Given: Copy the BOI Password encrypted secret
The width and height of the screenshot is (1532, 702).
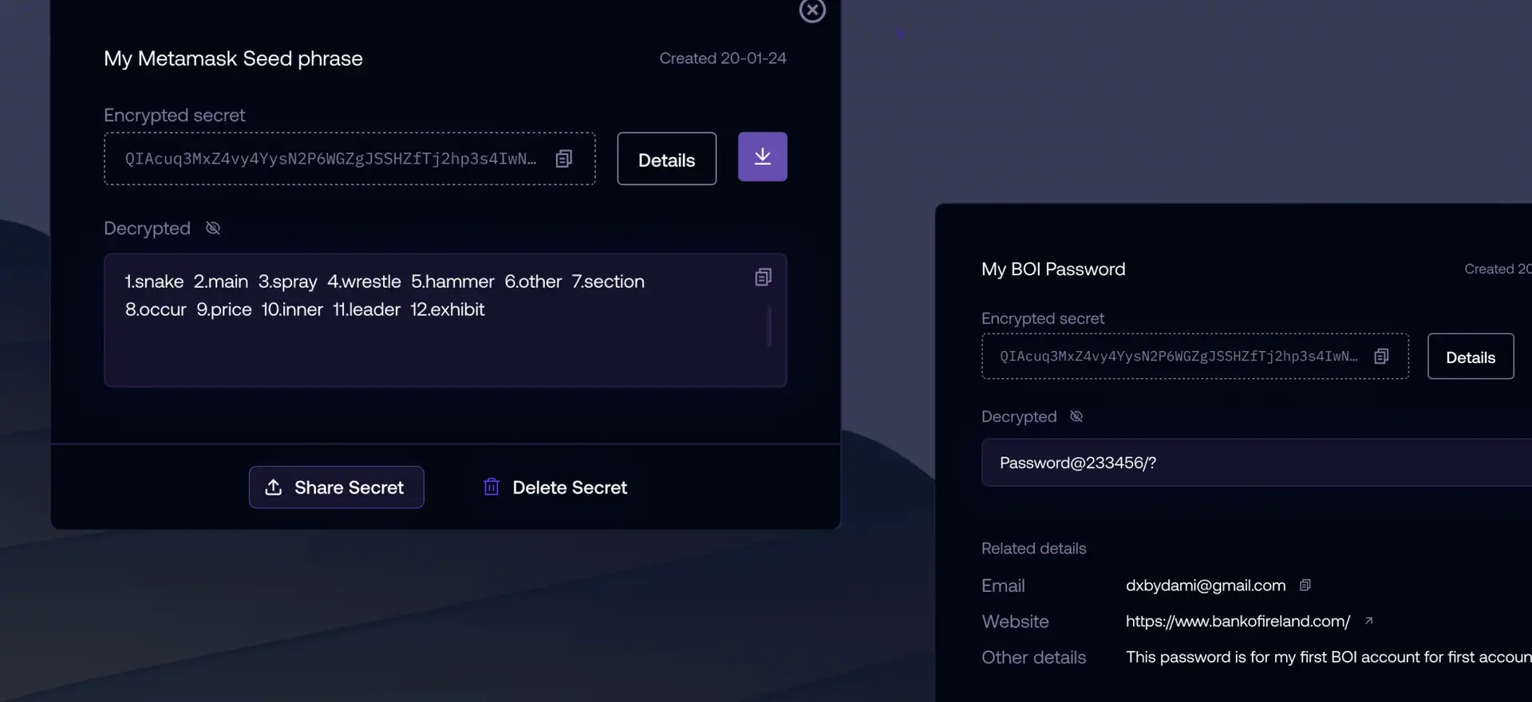Looking at the screenshot, I should click(1381, 357).
